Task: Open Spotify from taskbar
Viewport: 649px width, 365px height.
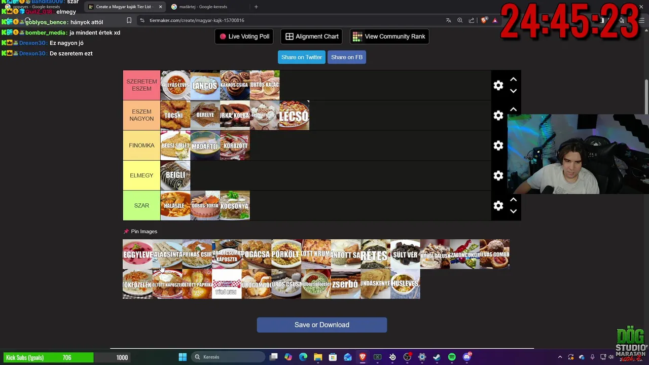Action: [x=452, y=357]
